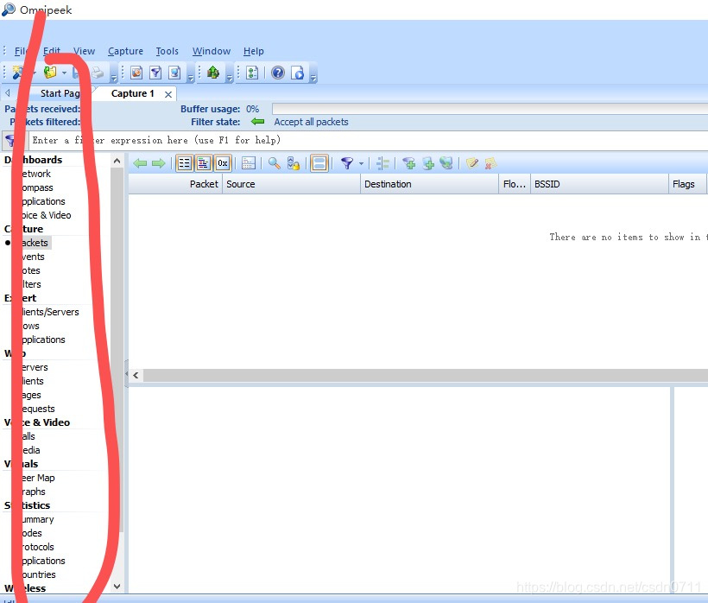Open the Log window toolbar icon
This screenshot has height=603, width=708.
174,73
